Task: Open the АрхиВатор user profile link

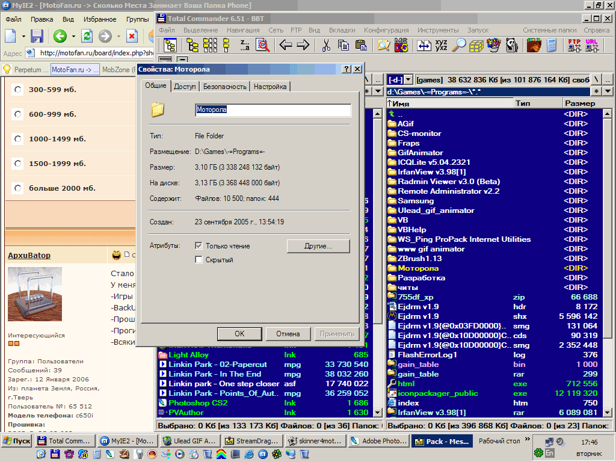Action: (x=29, y=255)
